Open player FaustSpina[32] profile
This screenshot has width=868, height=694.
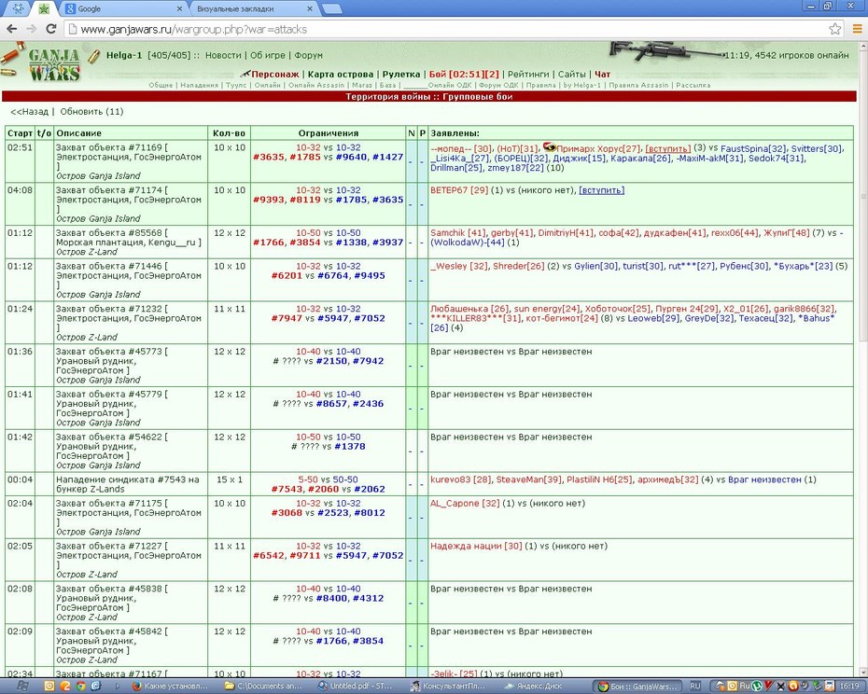click(x=753, y=149)
